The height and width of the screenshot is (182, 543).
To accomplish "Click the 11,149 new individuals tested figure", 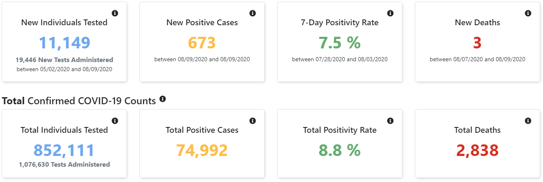I will (x=64, y=43).
